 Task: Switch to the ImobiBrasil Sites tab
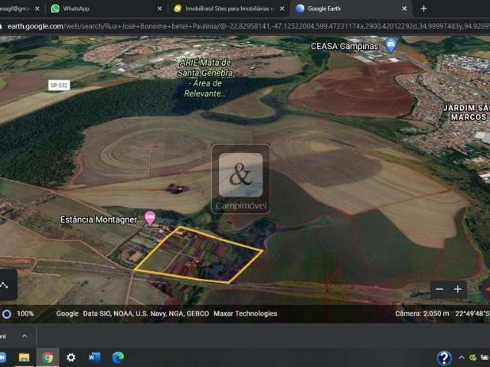(x=228, y=8)
